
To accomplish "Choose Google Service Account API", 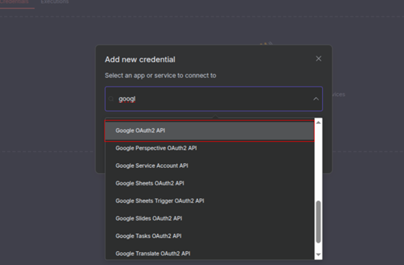I will pyautogui.click(x=209, y=166).
